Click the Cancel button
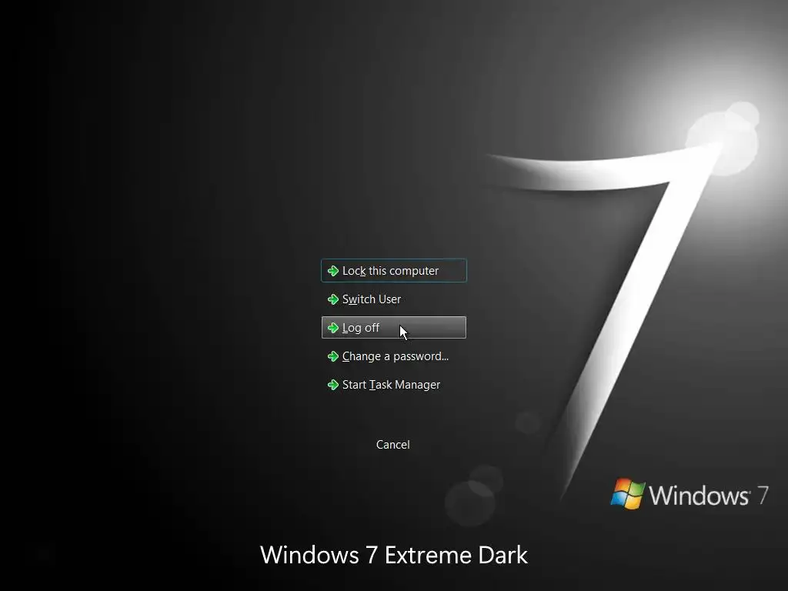Screen dimensions: 788x591 tap(393, 445)
